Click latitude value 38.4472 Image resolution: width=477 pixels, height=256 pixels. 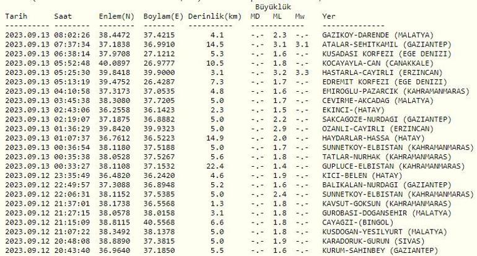click(115, 35)
